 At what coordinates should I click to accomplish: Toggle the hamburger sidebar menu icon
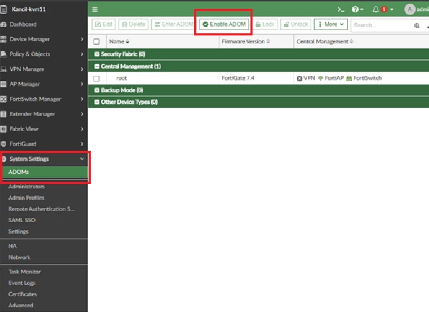(95, 9)
